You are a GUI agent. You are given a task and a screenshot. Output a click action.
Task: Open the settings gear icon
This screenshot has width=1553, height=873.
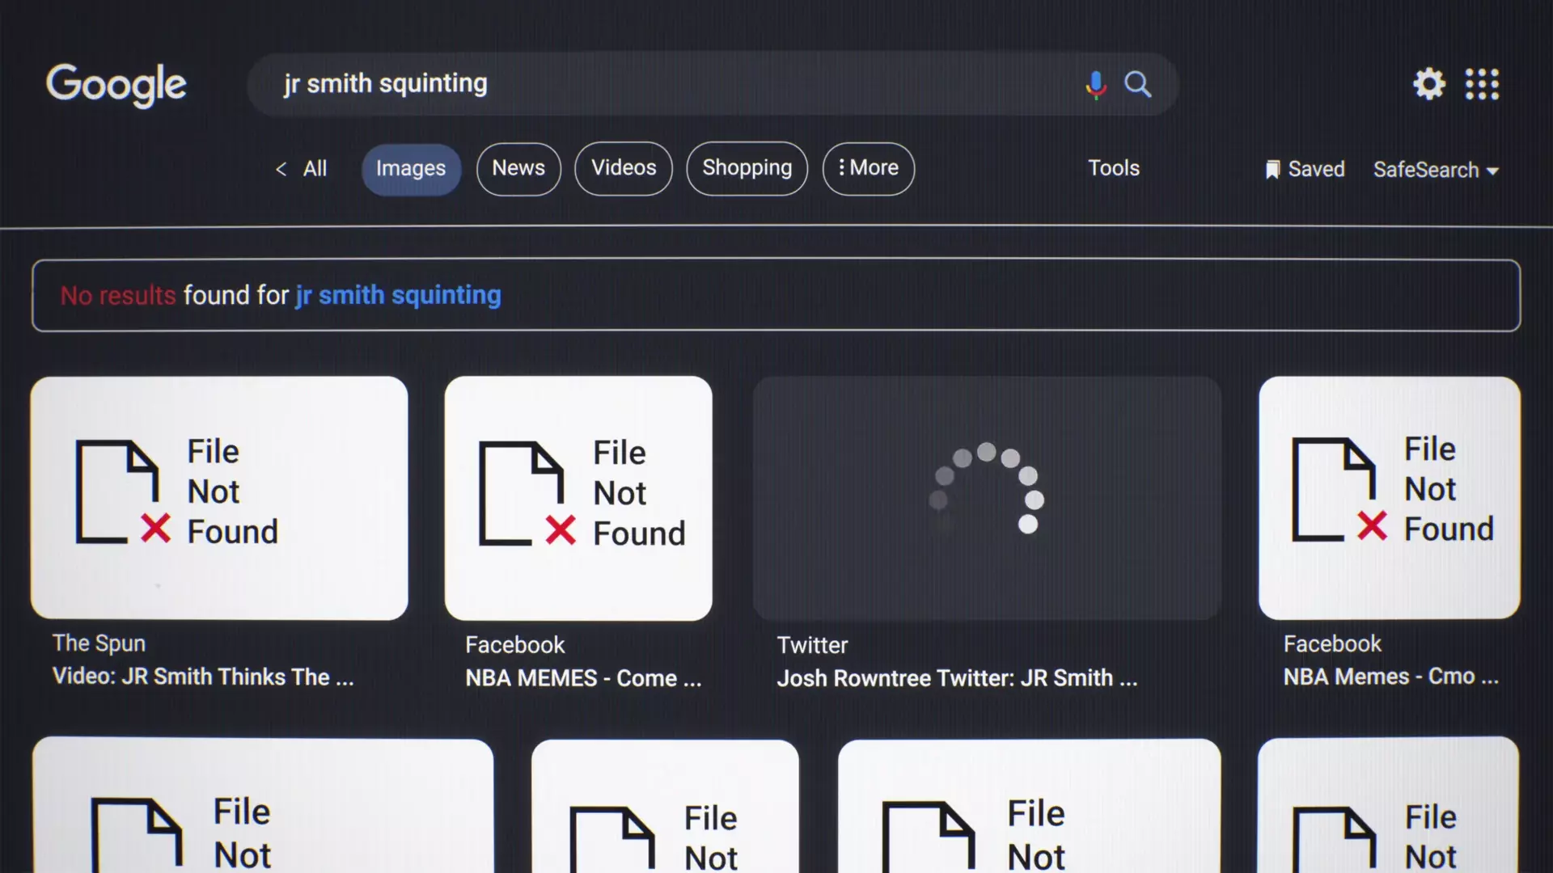(x=1428, y=84)
